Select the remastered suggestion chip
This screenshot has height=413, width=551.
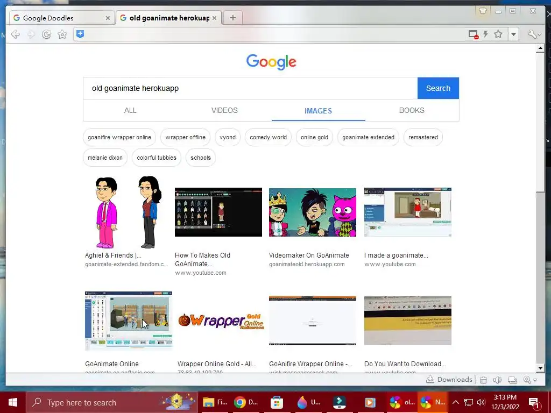point(423,137)
